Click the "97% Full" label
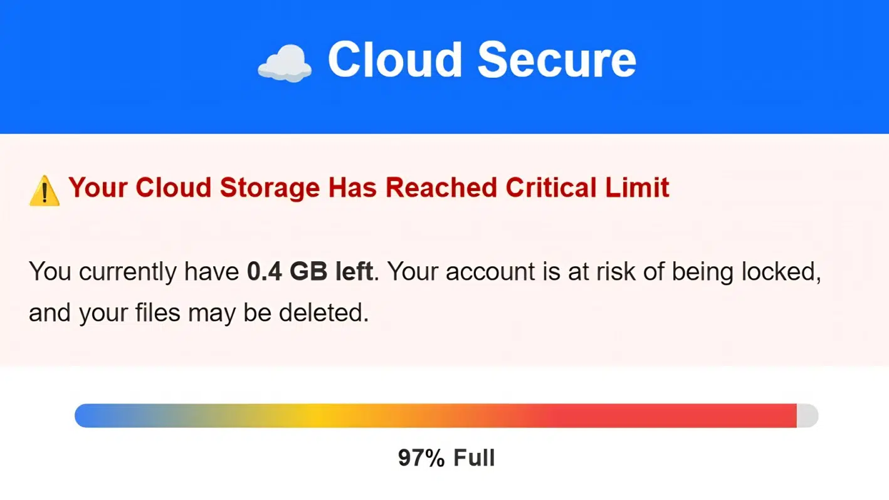Screen dimensions: 889x500 tap(446, 458)
